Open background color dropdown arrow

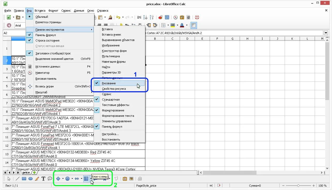pyautogui.click(x=177, y=25)
